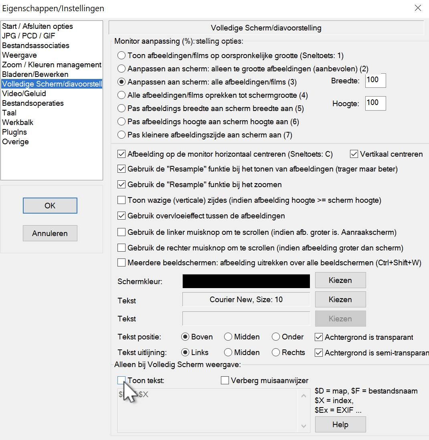Enable Toon wazige zijdes option
Viewport: 429px width, 440px height.
(121, 200)
